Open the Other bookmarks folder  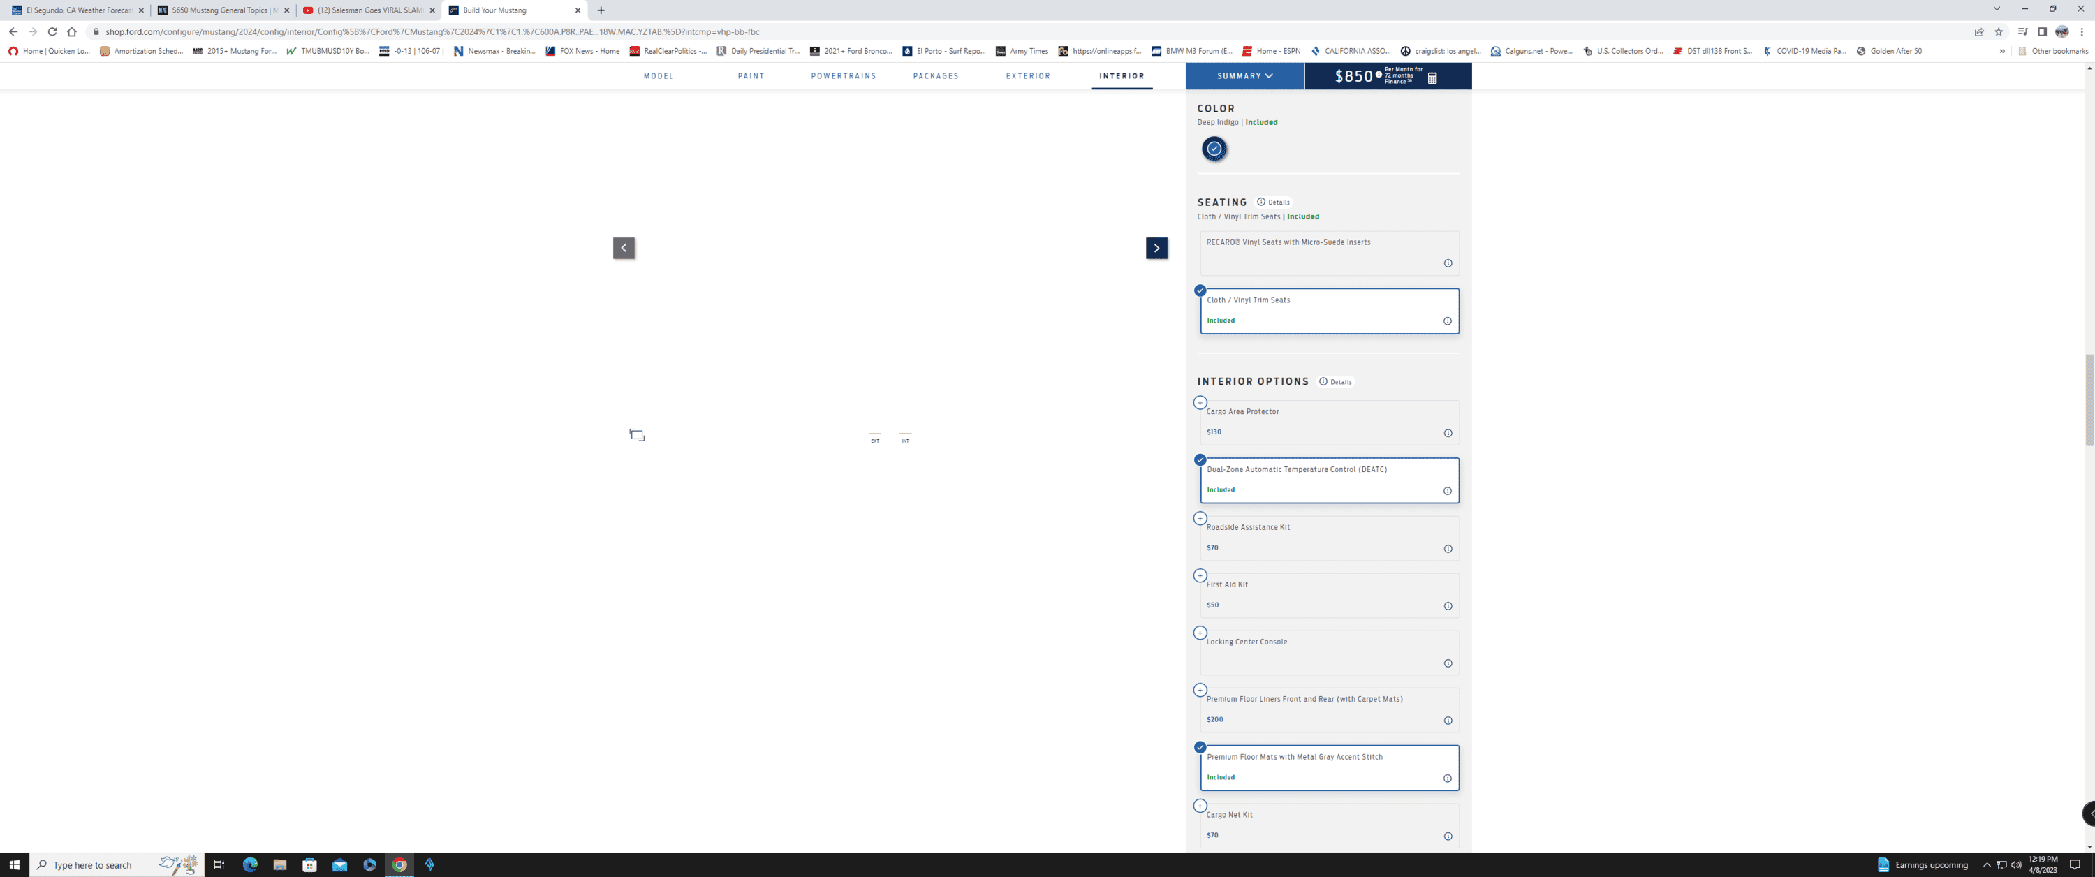point(2052,51)
